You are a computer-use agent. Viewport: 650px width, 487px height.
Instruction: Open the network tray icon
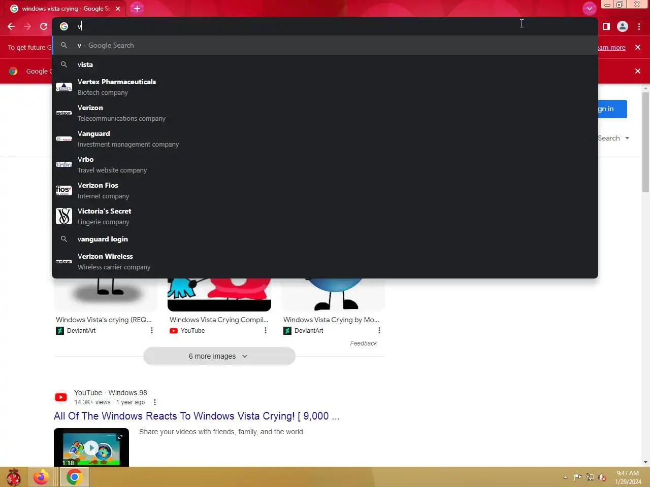coord(590,477)
